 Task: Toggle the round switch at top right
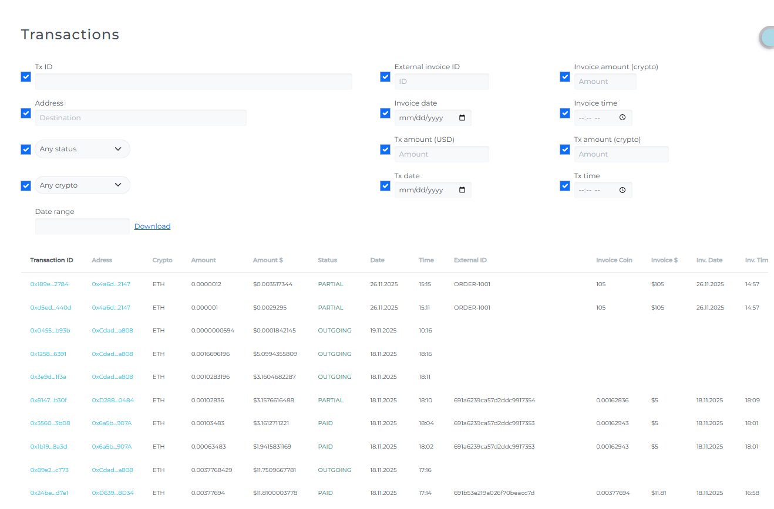click(x=768, y=38)
